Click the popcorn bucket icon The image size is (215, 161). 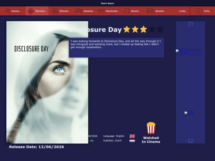pos(151,128)
